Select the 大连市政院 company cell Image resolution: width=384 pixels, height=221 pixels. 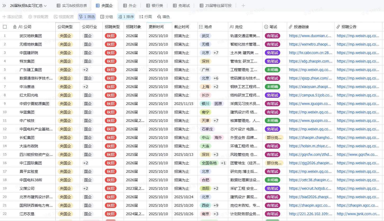29,146
